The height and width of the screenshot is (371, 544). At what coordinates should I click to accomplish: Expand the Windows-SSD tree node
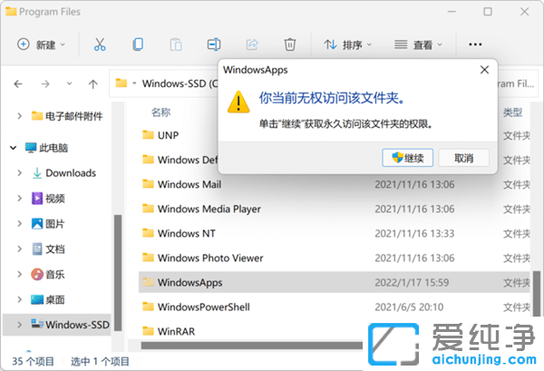20,325
